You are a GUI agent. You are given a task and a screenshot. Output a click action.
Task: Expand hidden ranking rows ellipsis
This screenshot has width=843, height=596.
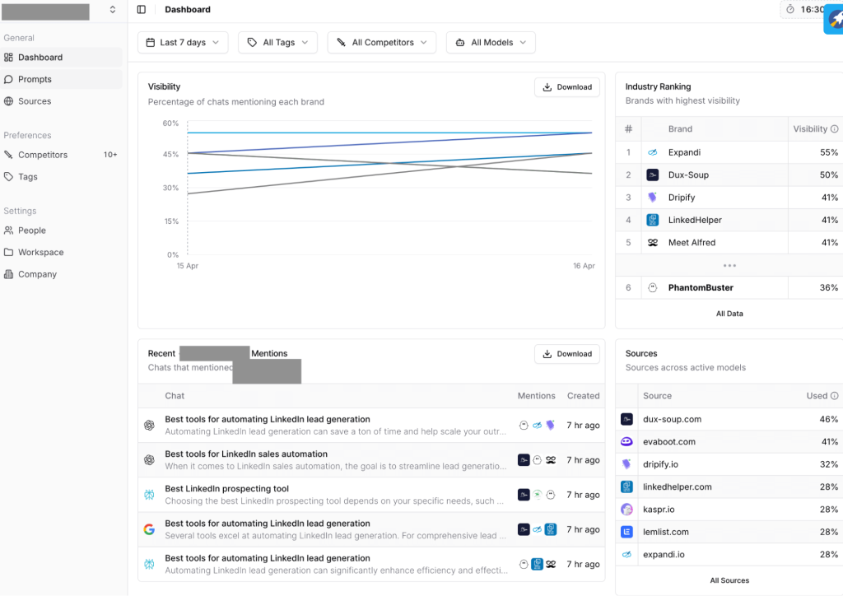tap(729, 266)
